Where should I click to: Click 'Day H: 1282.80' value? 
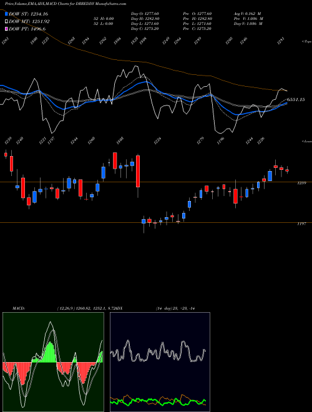145,19
